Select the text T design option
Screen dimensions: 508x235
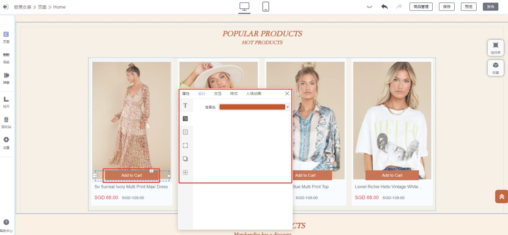click(185, 105)
